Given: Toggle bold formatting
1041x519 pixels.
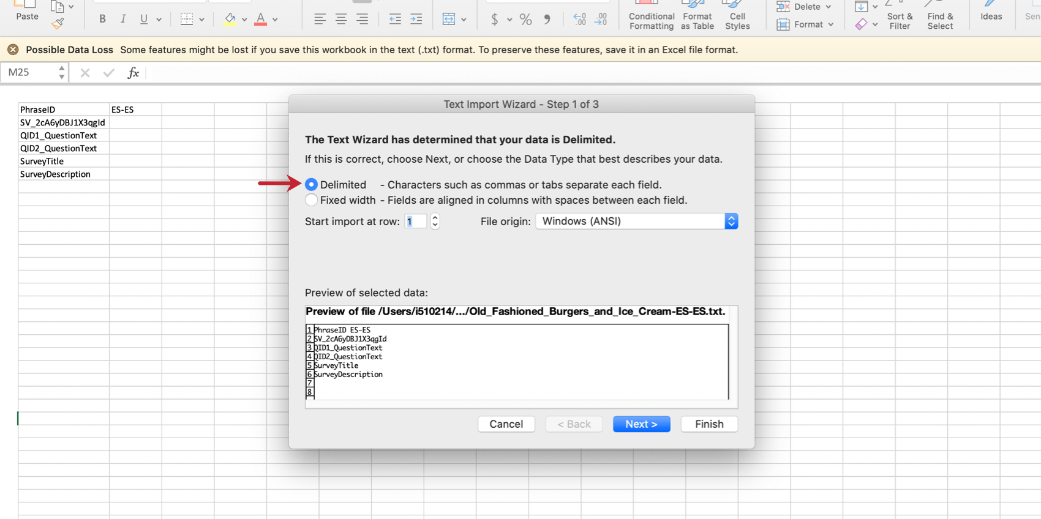Looking at the screenshot, I should point(102,19).
